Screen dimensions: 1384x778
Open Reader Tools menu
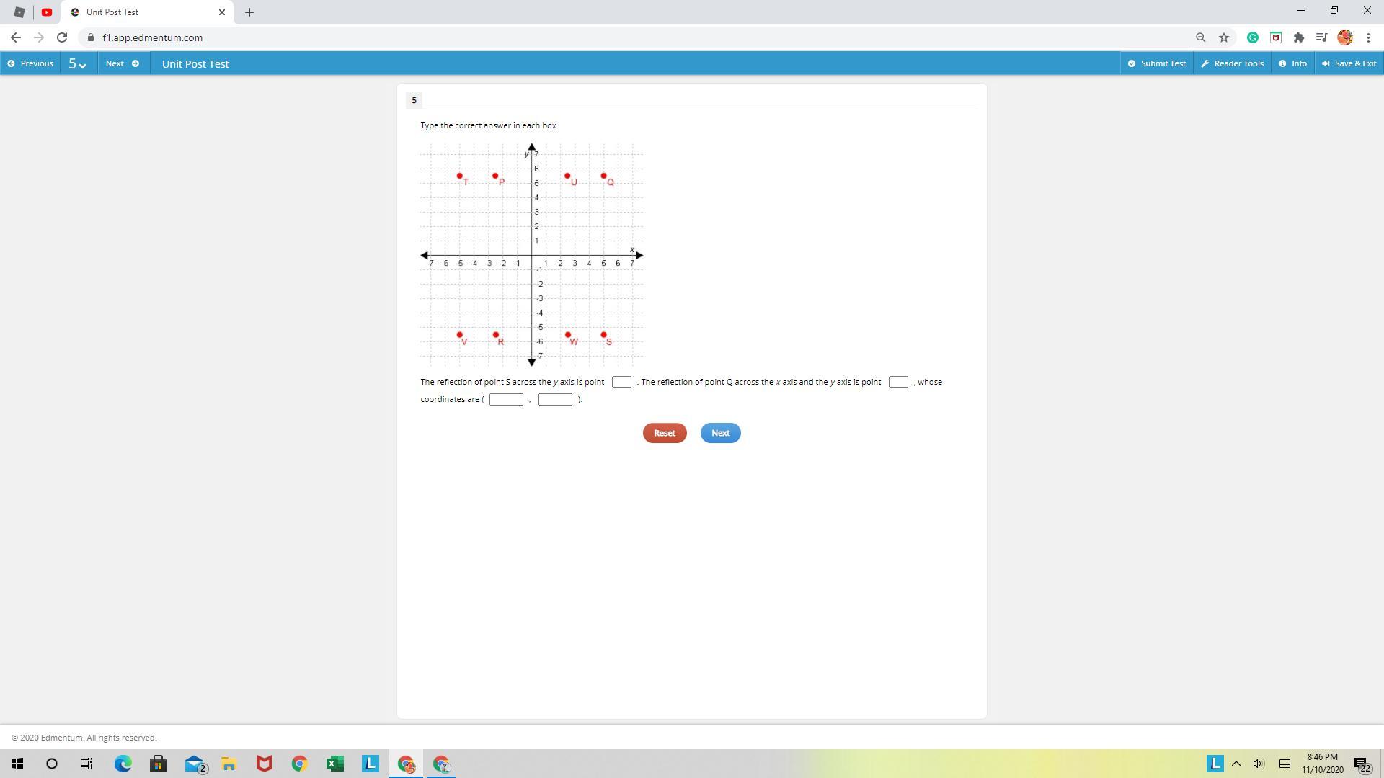click(1232, 63)
